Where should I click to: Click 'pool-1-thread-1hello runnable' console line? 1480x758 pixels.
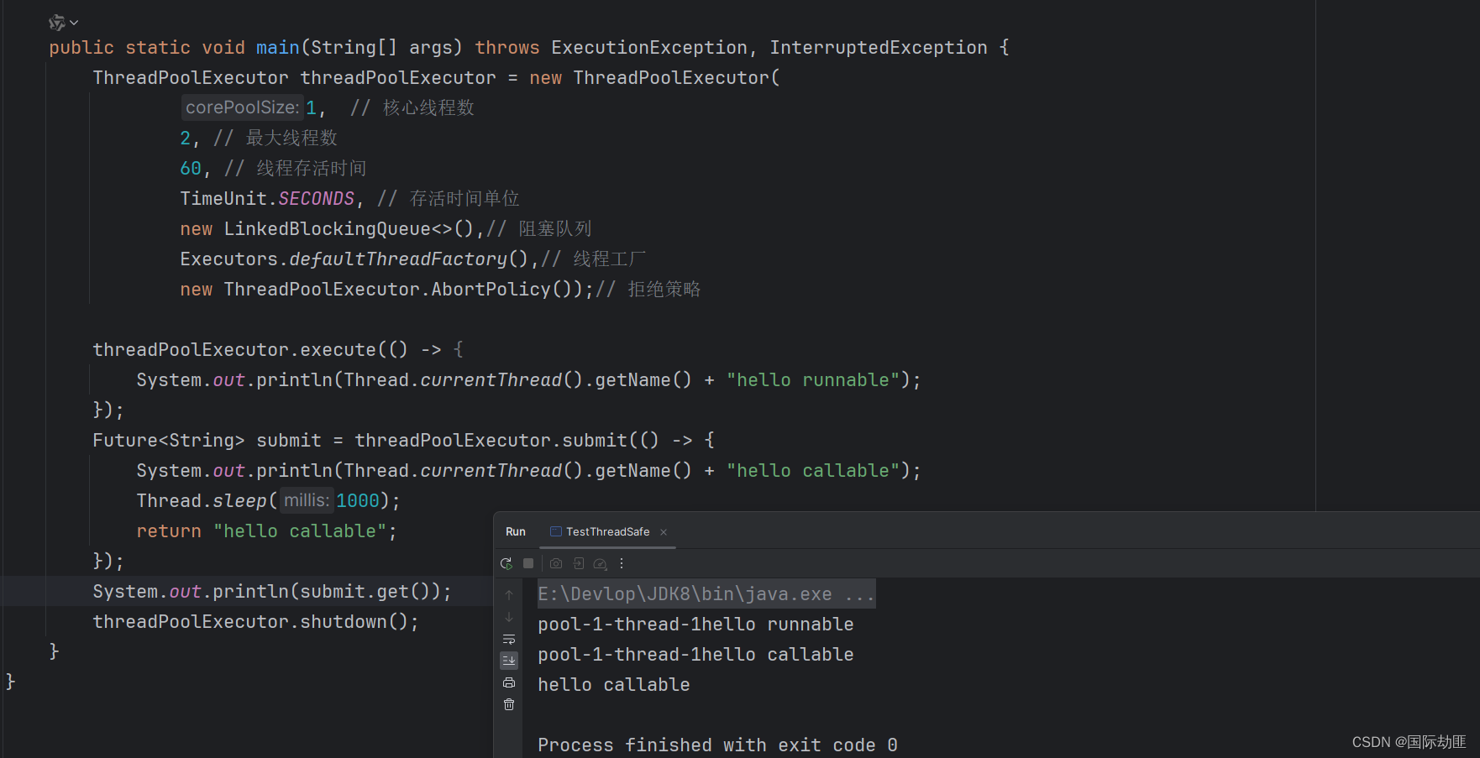[x=695, y=625]
